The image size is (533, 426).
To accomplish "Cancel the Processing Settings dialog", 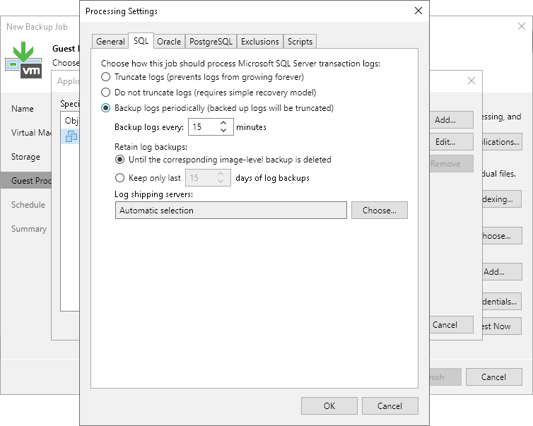I will point(390,406).
